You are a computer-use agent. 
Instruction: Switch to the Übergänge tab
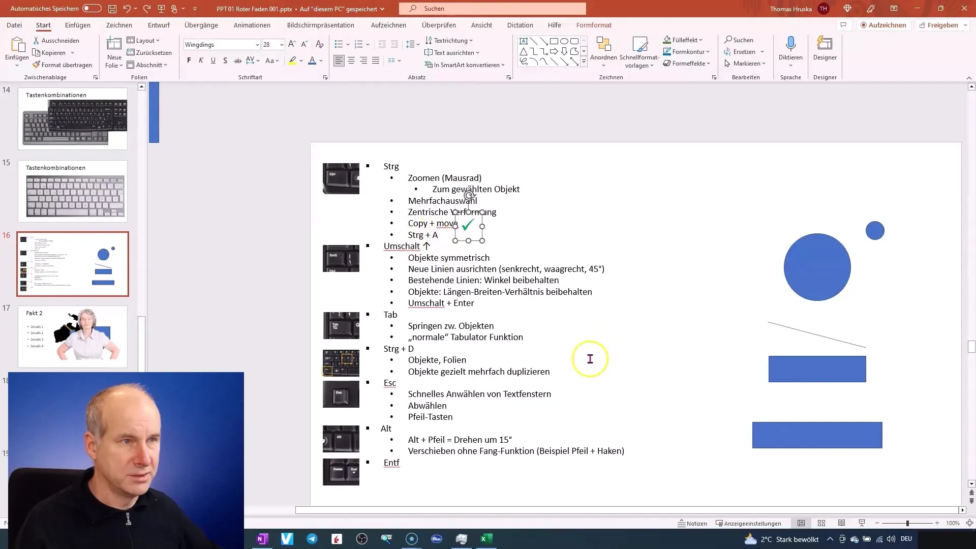coord(201,25)
